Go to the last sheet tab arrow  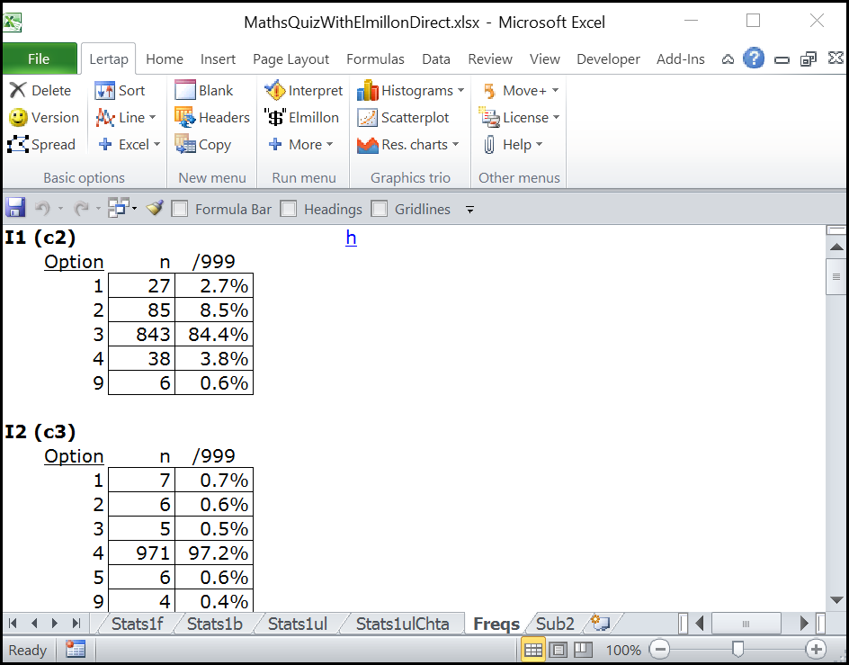click(76, 624)
